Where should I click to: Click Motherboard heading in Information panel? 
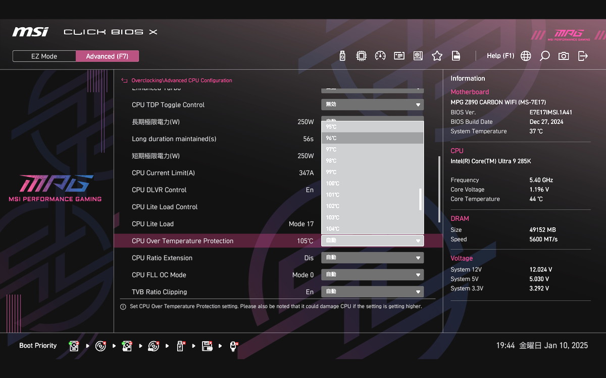pos(470,92)
